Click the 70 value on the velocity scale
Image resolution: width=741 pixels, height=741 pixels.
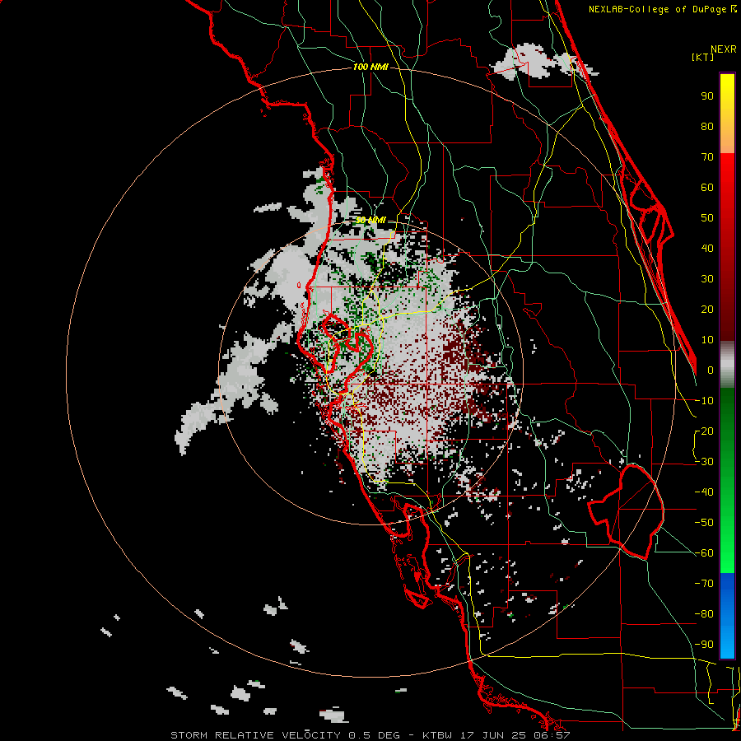click(x=707, y=157)
